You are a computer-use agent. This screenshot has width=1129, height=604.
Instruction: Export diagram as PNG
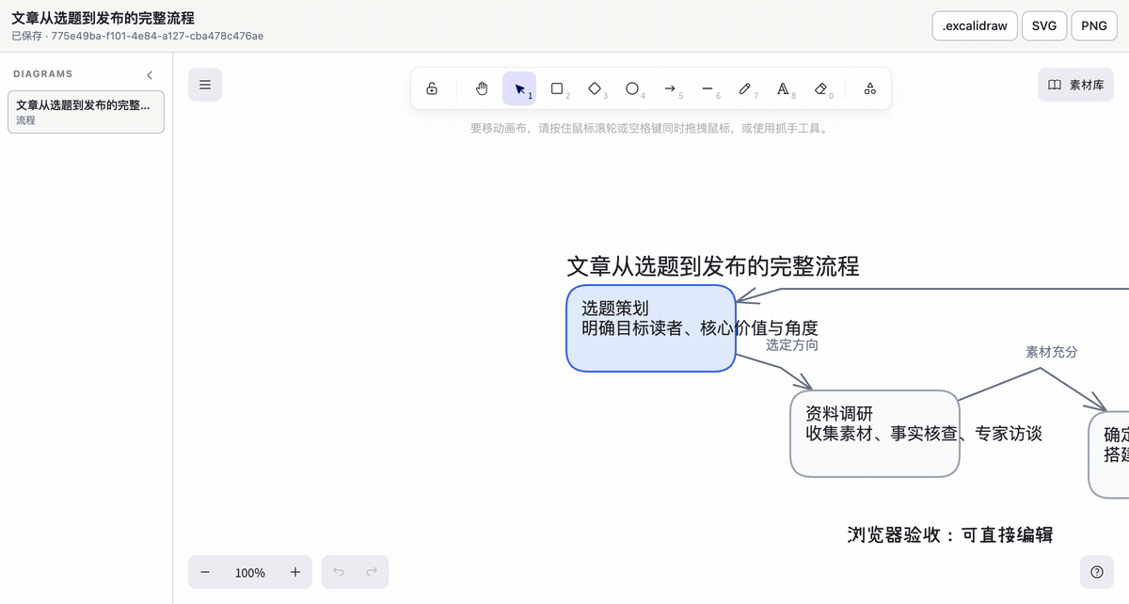[1094, 26]
